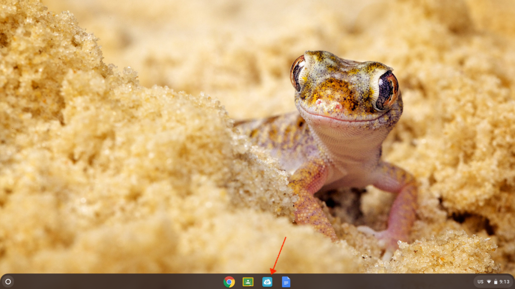Open the blue cloud app icon
This screenshot has width=515, height=289.
267,282
